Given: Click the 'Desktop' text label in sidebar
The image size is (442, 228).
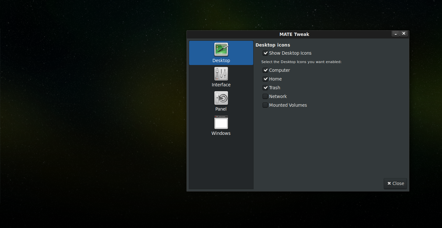Looking at the screenshot, I should point(221,60).
